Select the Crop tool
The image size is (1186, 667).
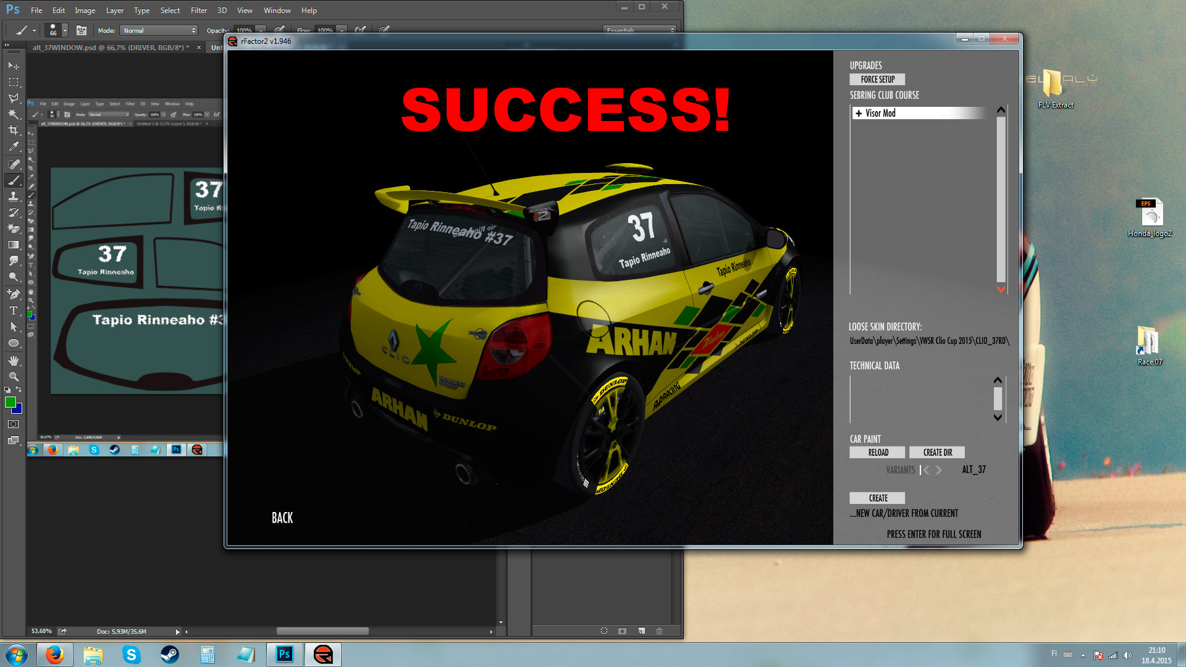click(x=13, y=130)
